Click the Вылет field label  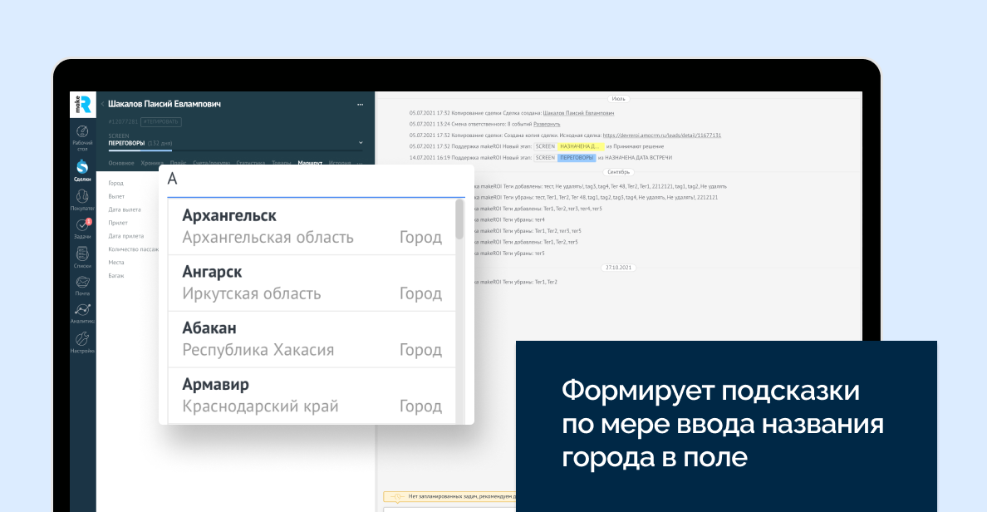coord(116,196)
